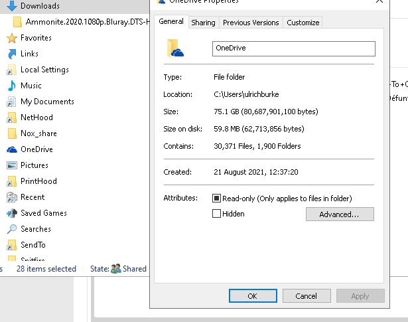Select the 'Music' entry text

(x=31, y=86)
